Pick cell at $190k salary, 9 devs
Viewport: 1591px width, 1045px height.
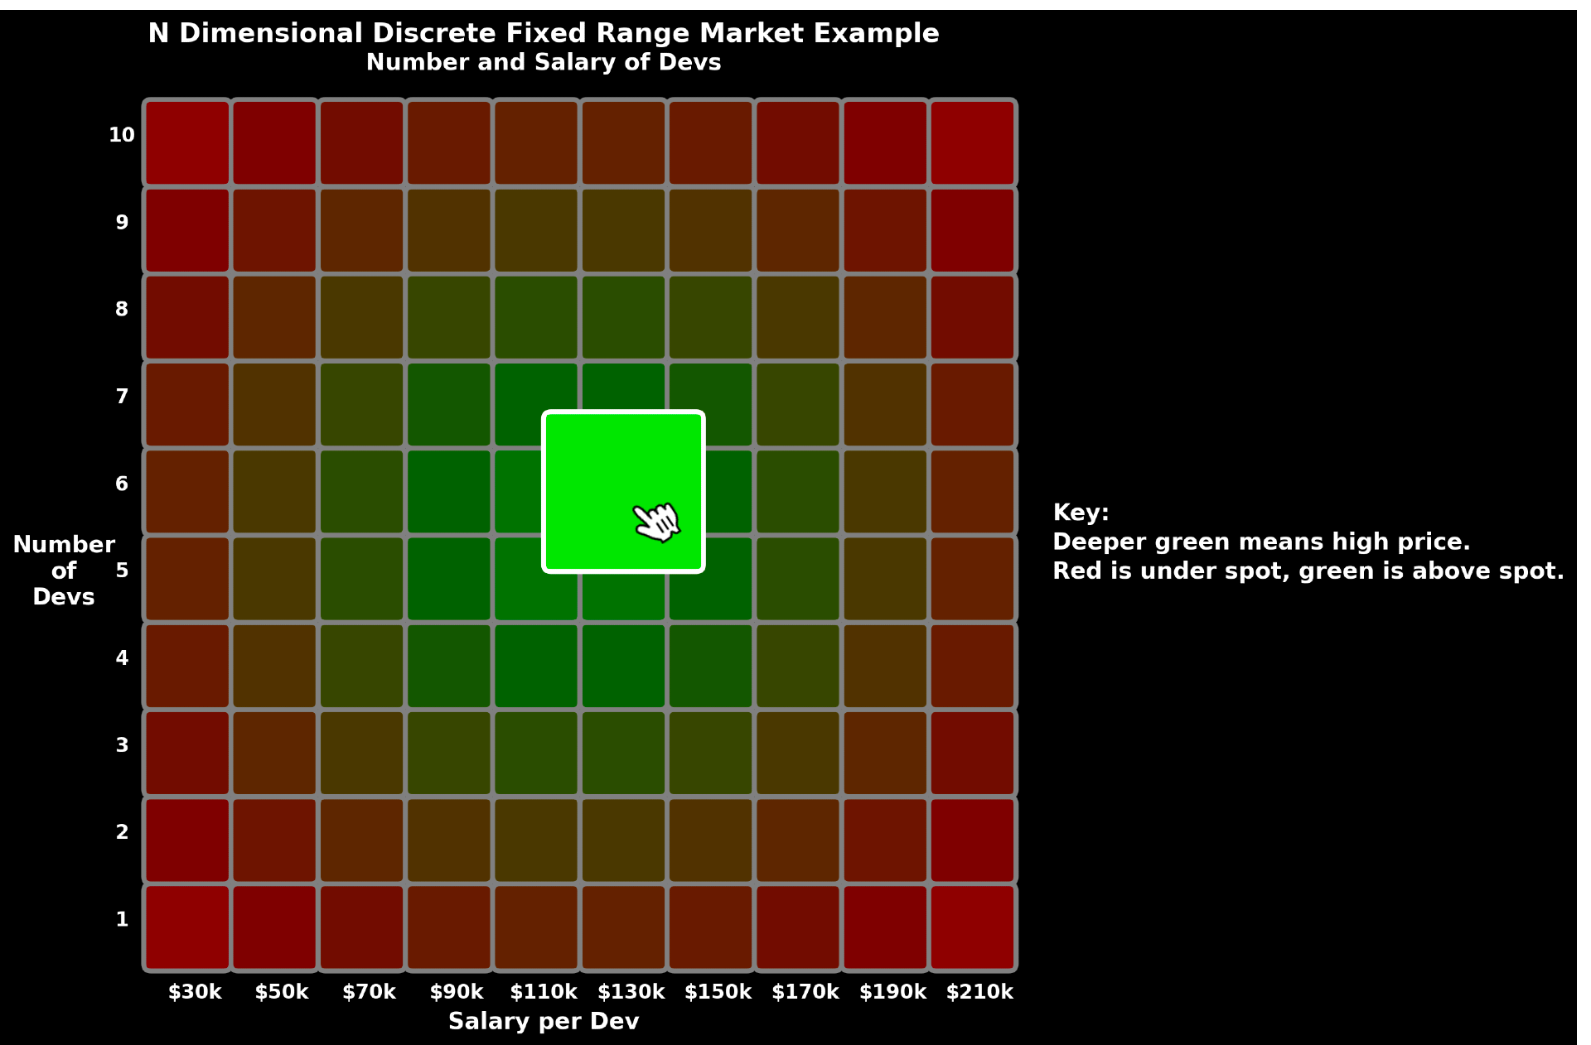point(885,230)
